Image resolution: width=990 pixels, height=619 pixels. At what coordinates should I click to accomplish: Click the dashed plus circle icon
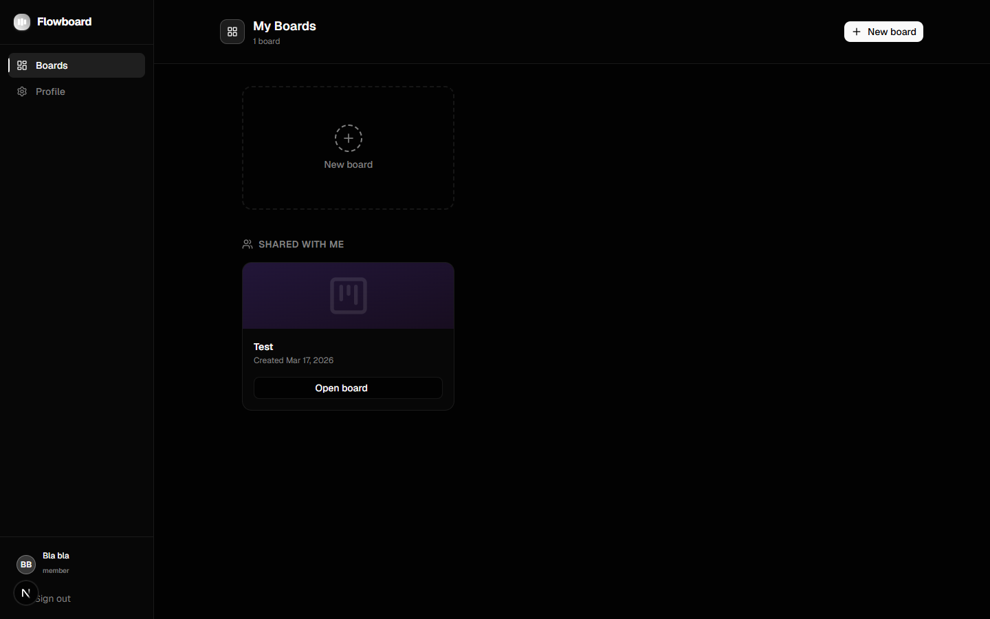349,138
